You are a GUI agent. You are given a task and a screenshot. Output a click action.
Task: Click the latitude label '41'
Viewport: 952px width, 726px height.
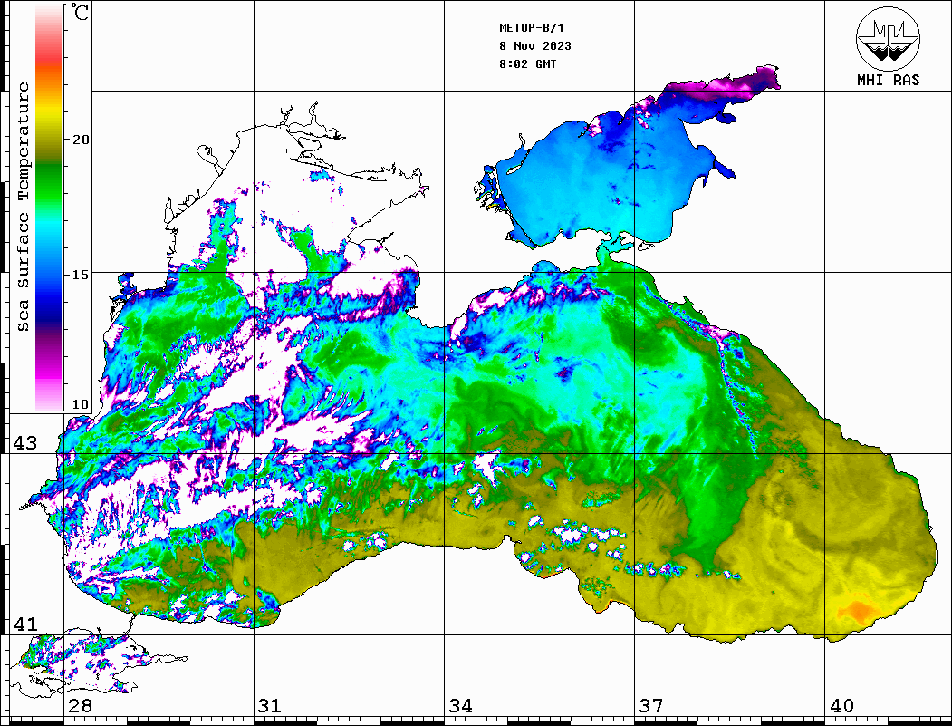click(x=25, y=624)
